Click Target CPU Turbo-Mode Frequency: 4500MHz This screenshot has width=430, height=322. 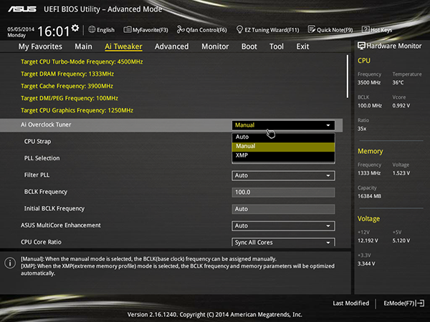82,62
